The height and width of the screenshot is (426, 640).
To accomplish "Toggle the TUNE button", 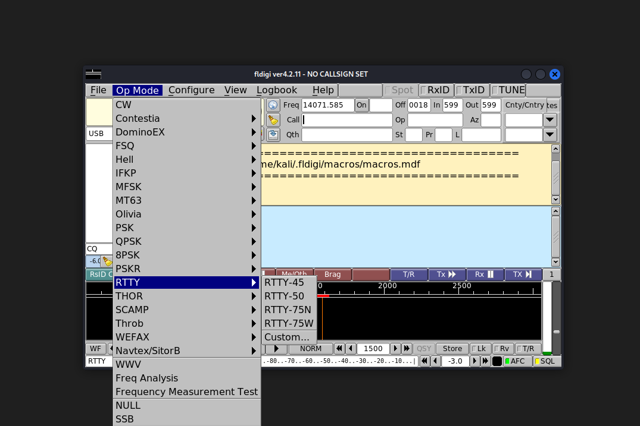I will point(508,90).
